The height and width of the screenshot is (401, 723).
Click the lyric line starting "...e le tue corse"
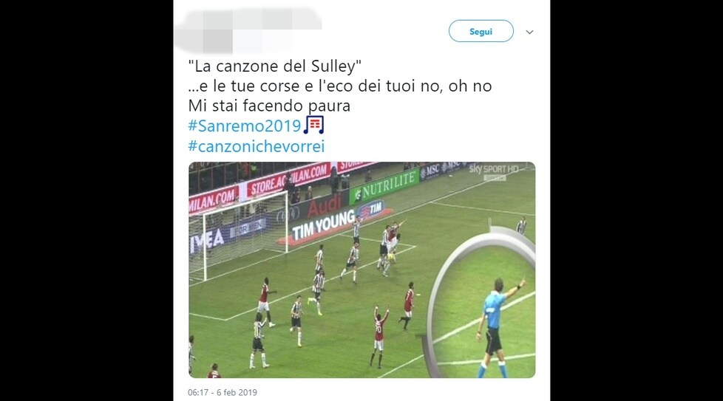340,86
